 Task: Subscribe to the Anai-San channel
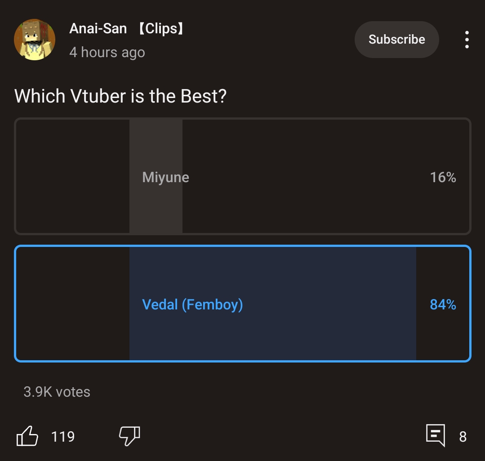396,40
